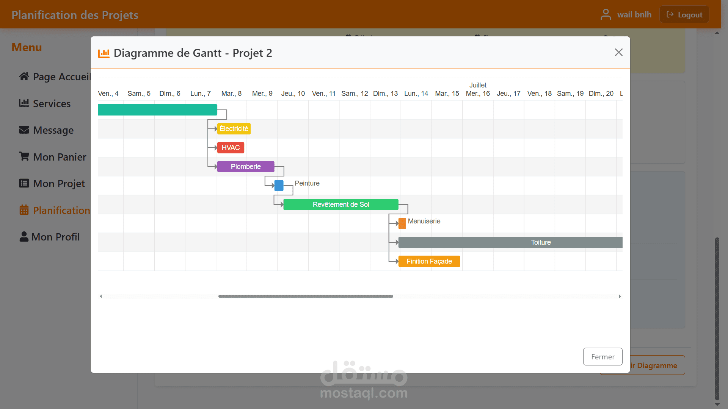Click the envelope icon for Message

[x=24, y=130]
